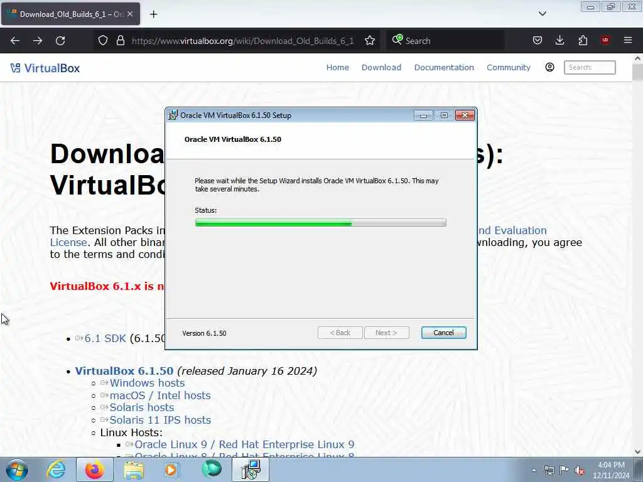The image size is (643, 482).
Task: Open the Firefox hamburger menu
Action: [x=627, y=40]
